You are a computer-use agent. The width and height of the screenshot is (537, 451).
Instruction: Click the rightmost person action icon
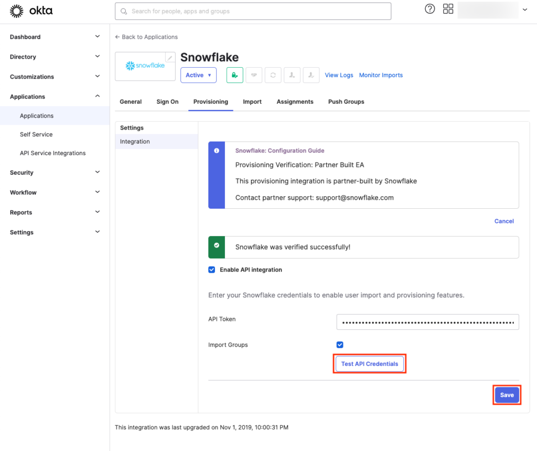310,74
